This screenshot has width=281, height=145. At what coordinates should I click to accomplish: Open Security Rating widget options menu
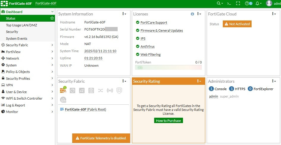(x=199, y=81)
